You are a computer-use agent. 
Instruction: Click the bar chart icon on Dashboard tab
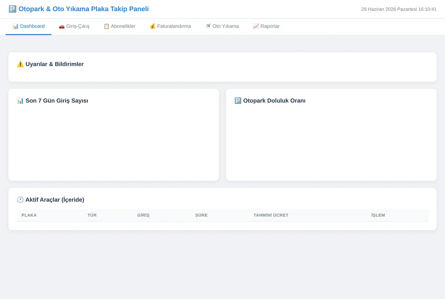pyautogui.click(x=16, y=26)
